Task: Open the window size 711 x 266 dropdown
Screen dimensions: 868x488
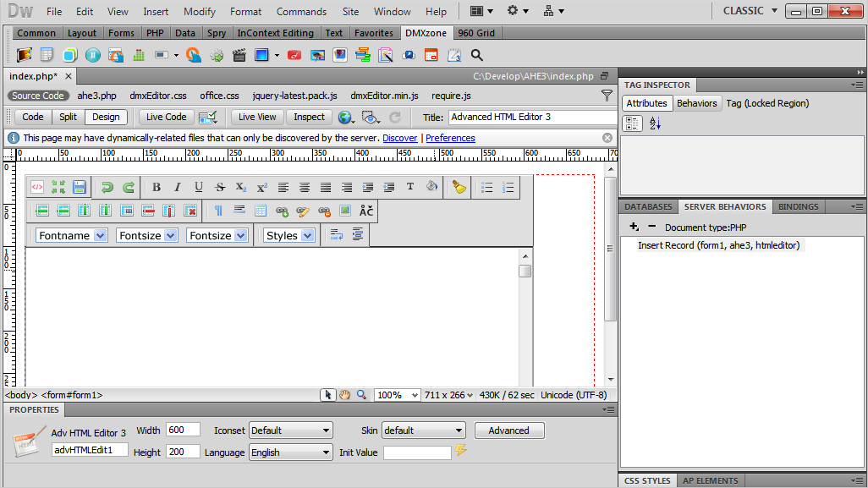Action: 448,395
